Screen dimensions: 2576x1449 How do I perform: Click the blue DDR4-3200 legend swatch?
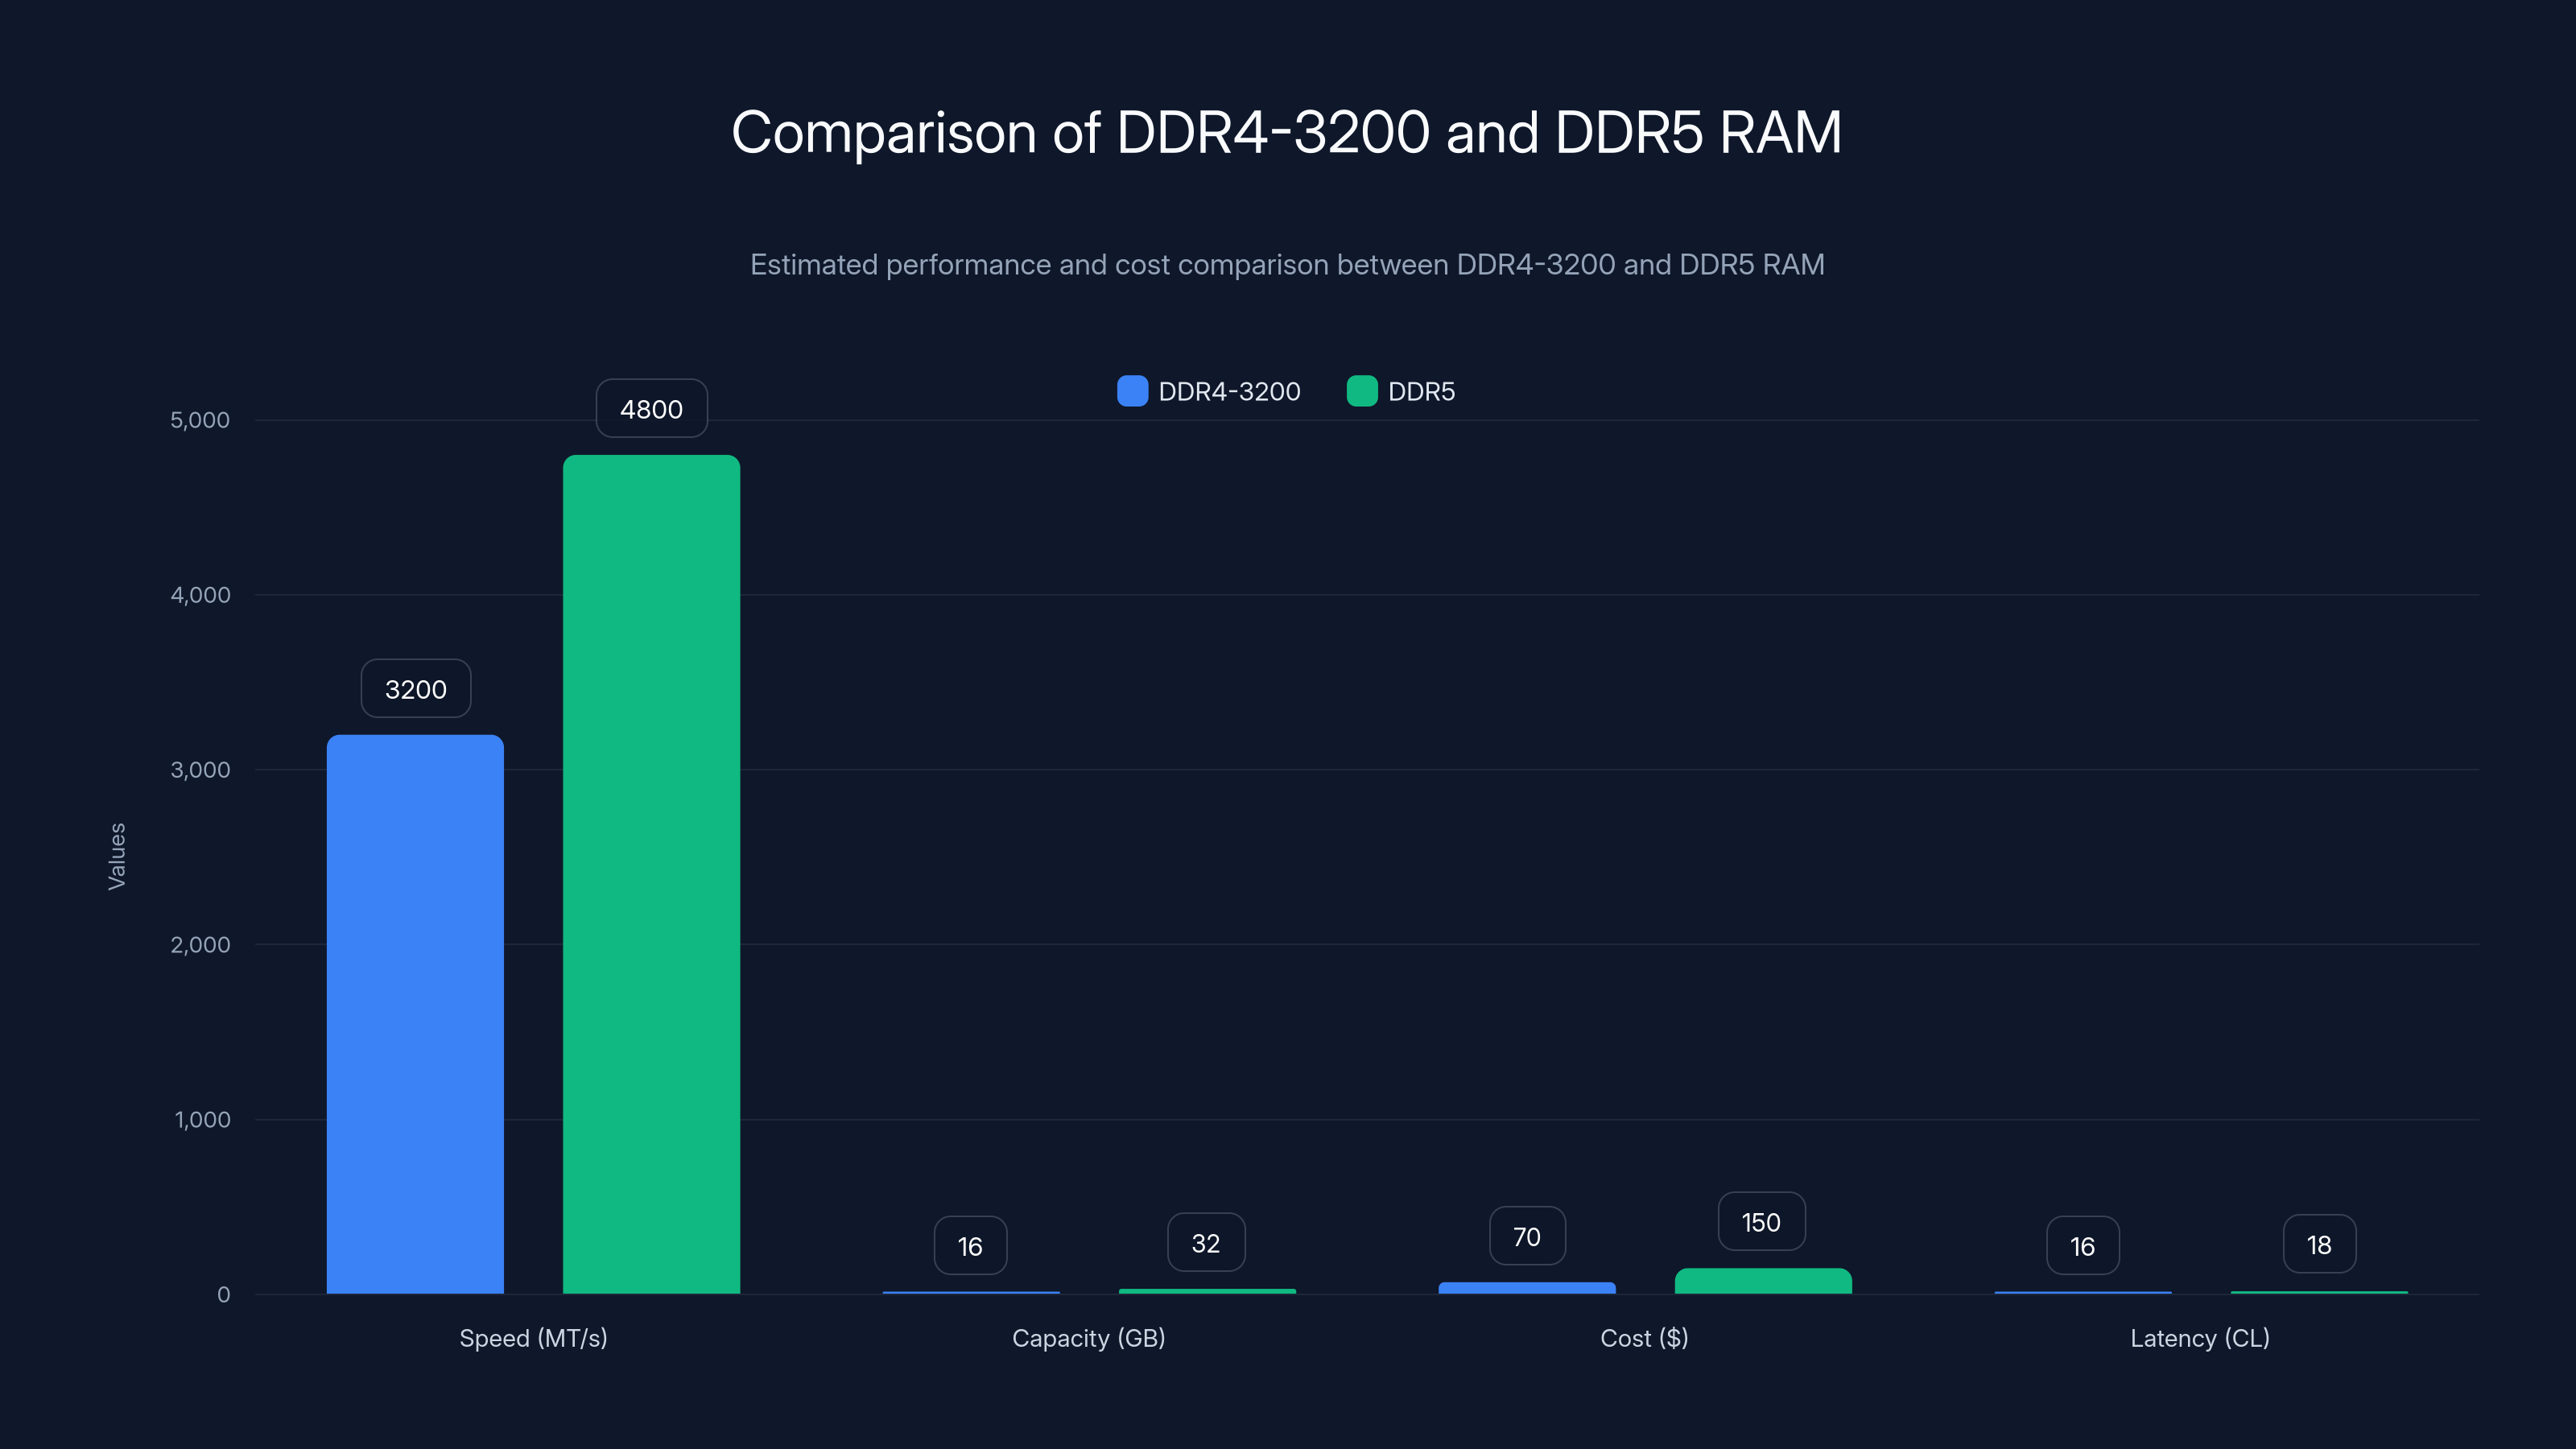pos(1132,391)
